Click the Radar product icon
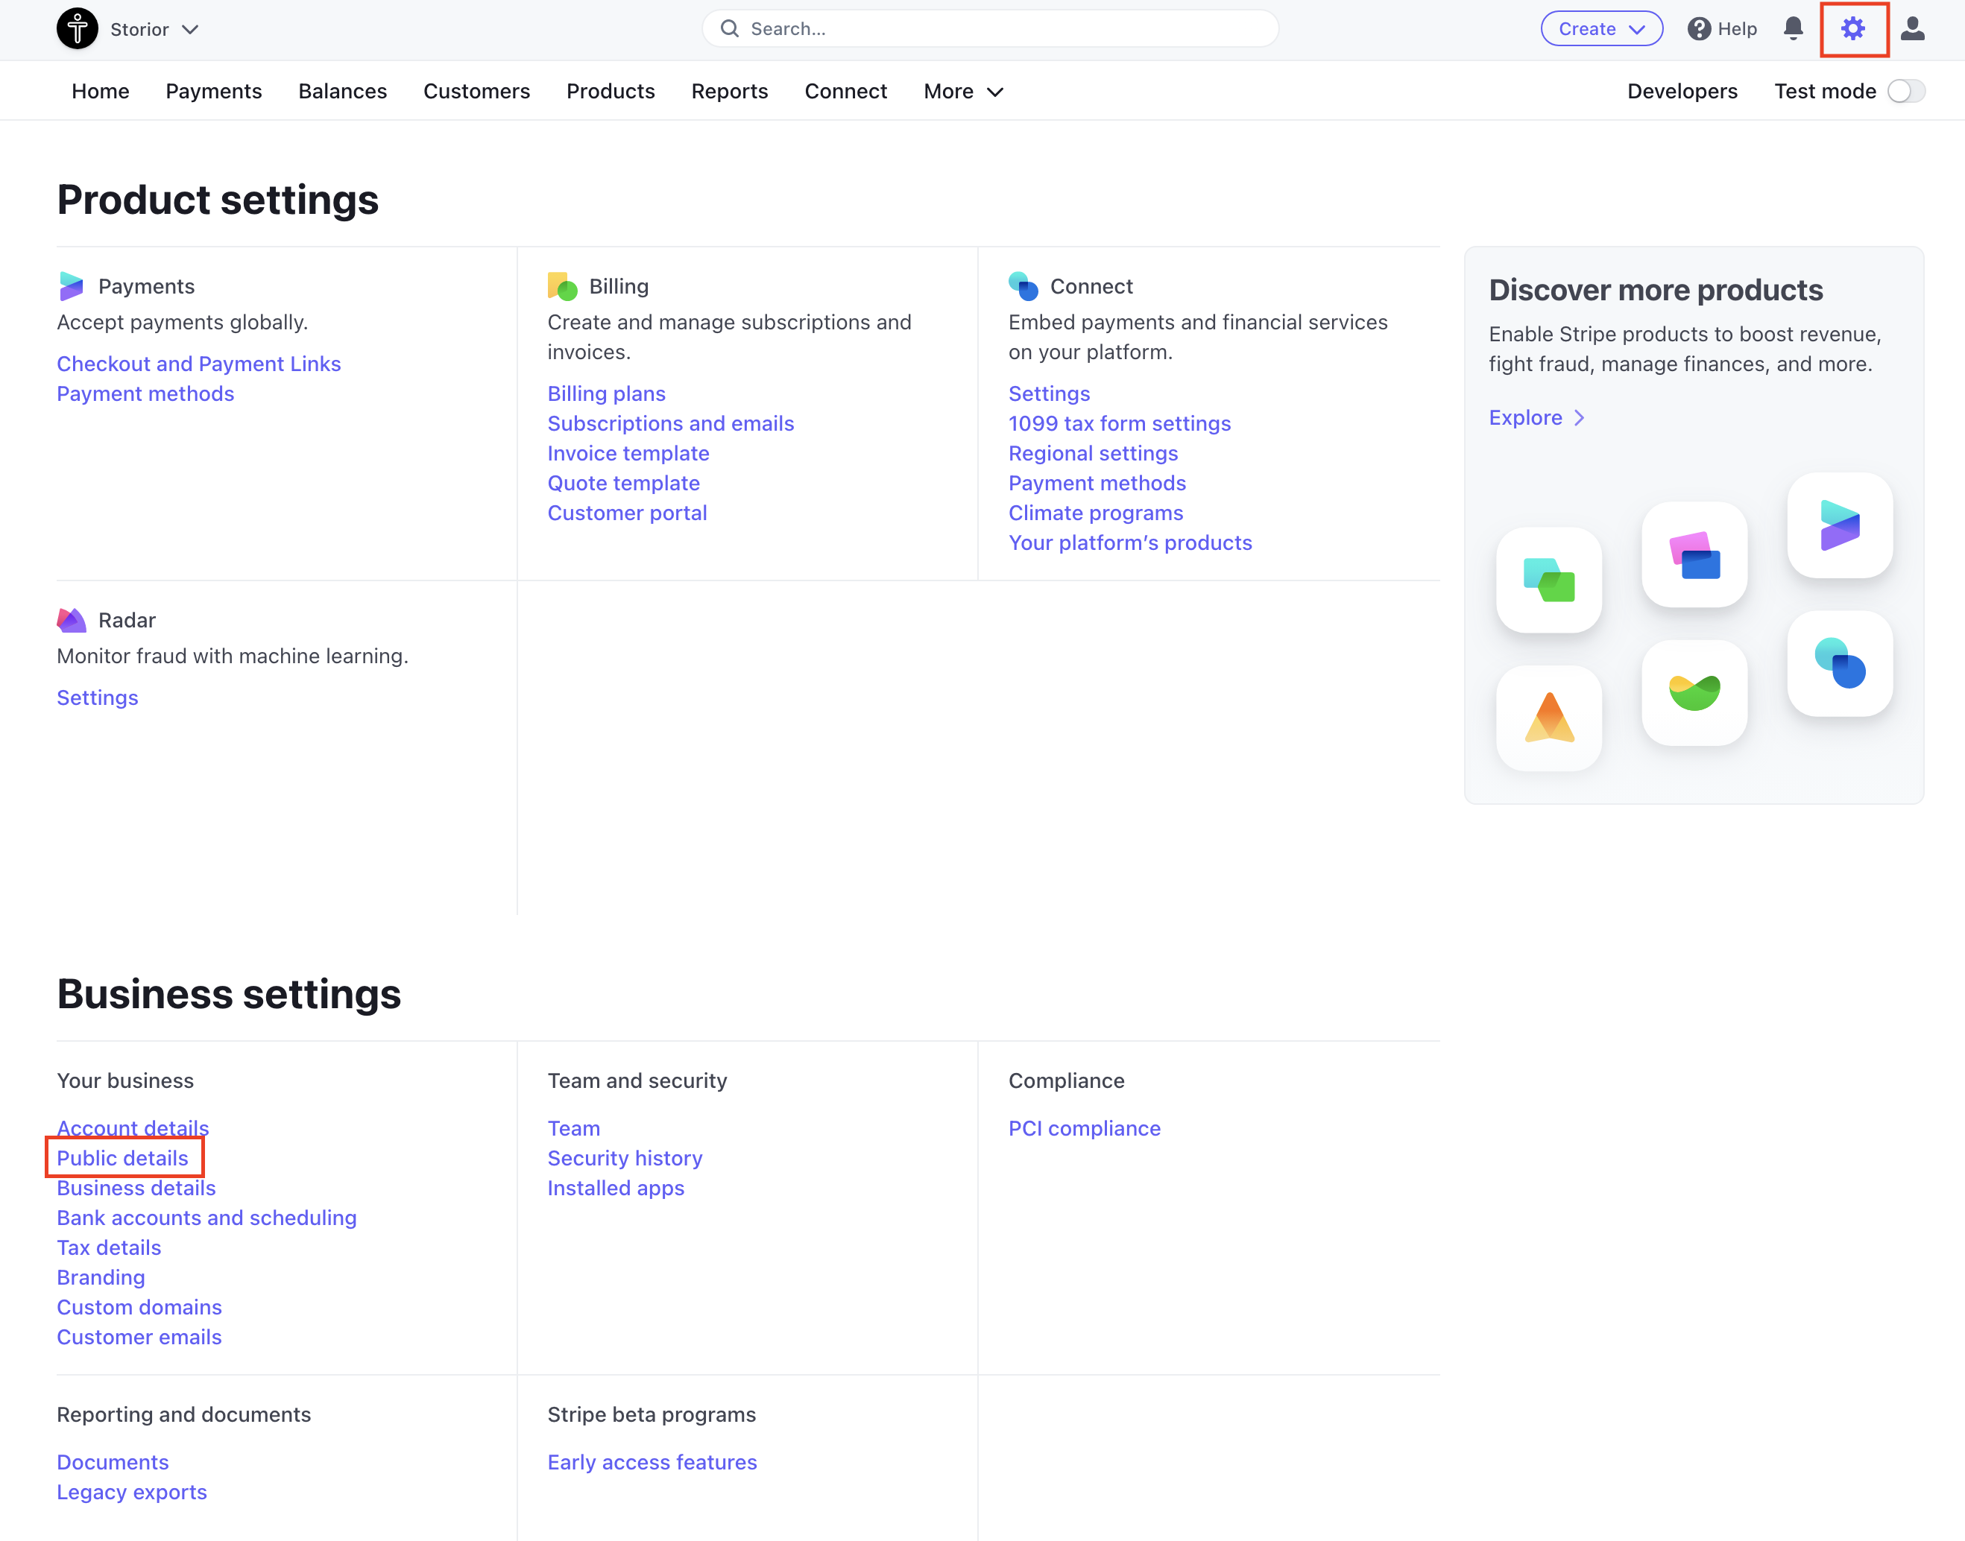Viewport: 1965px width, 1541px height. tap(72, 620)
